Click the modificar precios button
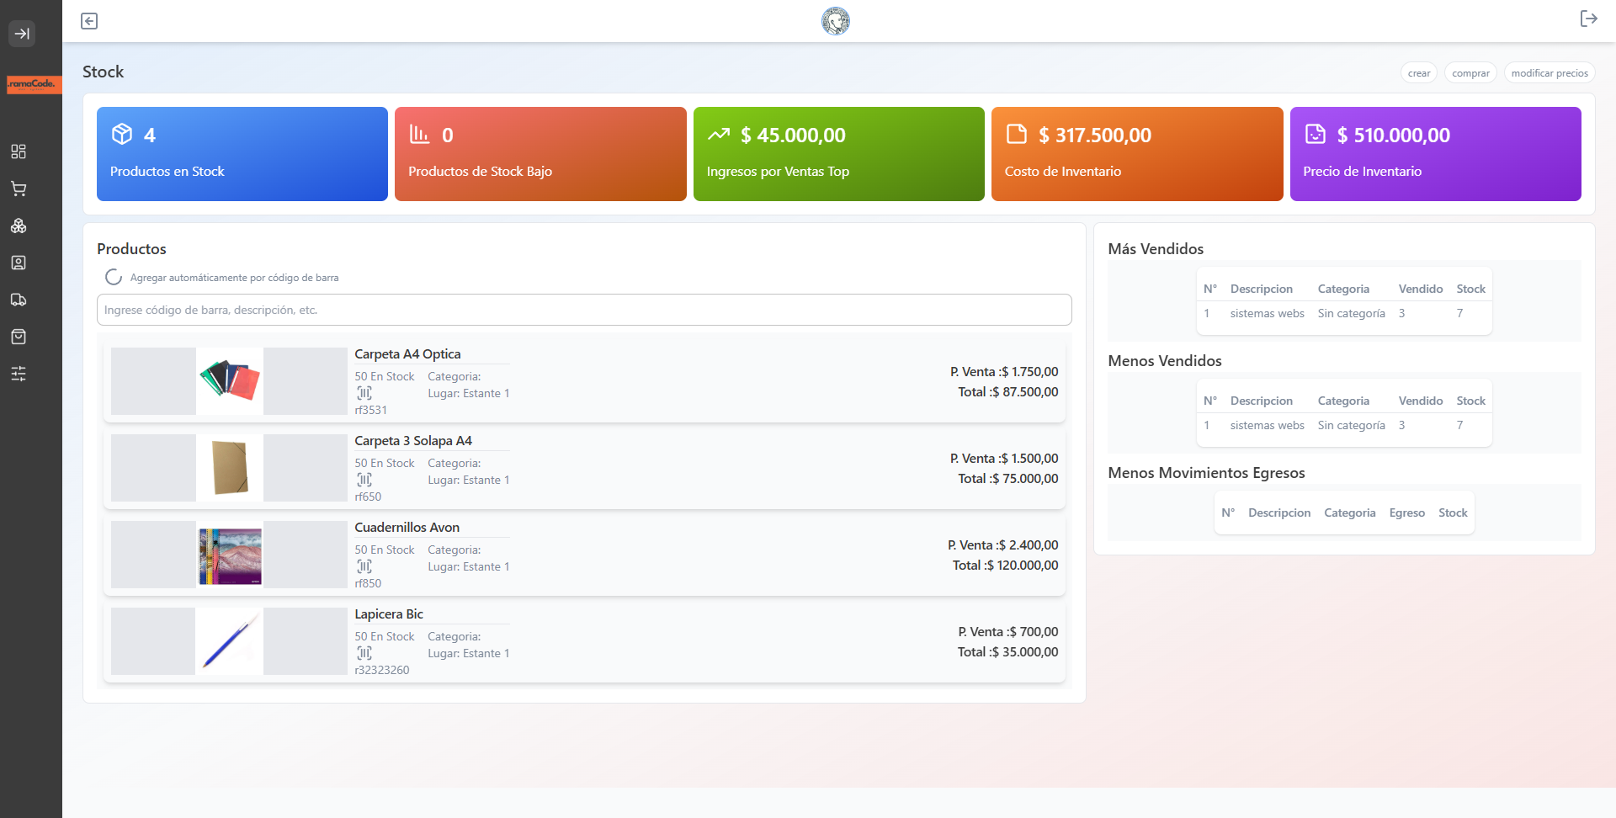The image size is (1616, 818). click(1550, 73)
